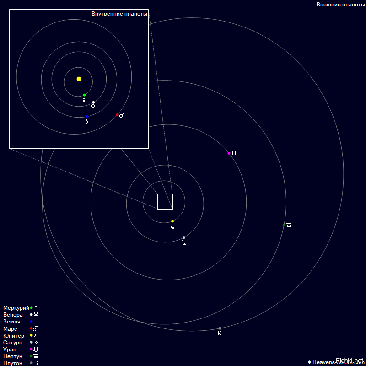Image resolution: width=366 pixels, height=366 pixels.
Task: Click the magenta Uranus swatch in the legend
Action: pos(31,349)
